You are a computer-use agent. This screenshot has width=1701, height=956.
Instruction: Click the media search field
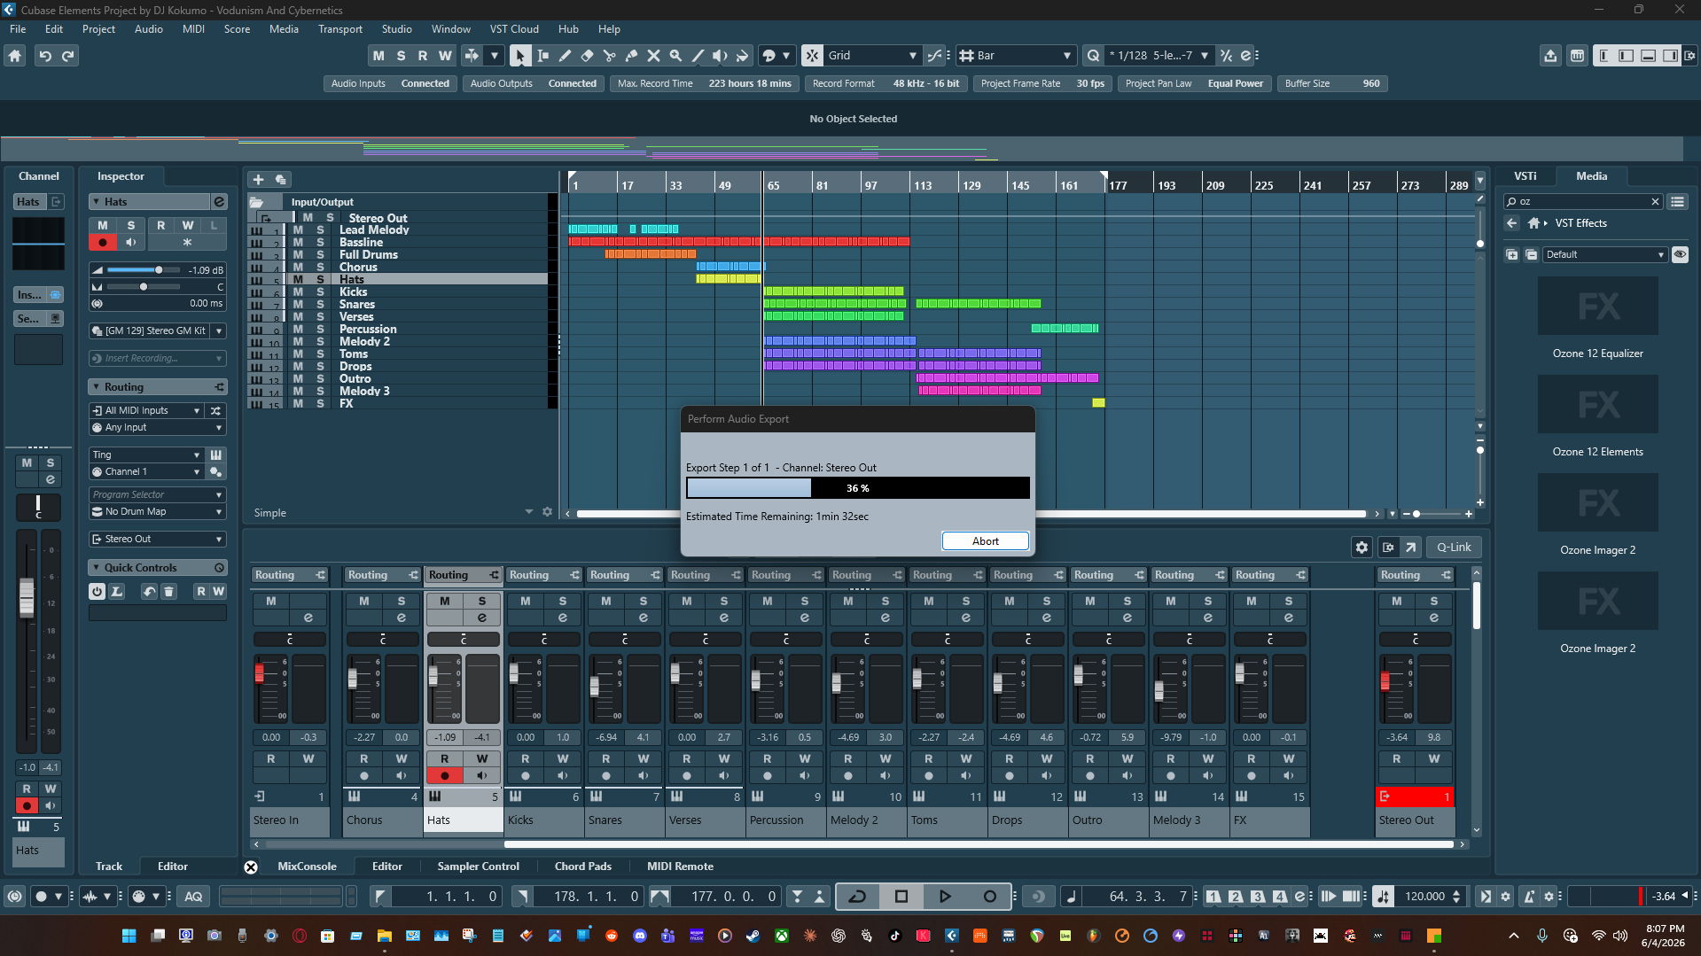(x=1582, y=202)
